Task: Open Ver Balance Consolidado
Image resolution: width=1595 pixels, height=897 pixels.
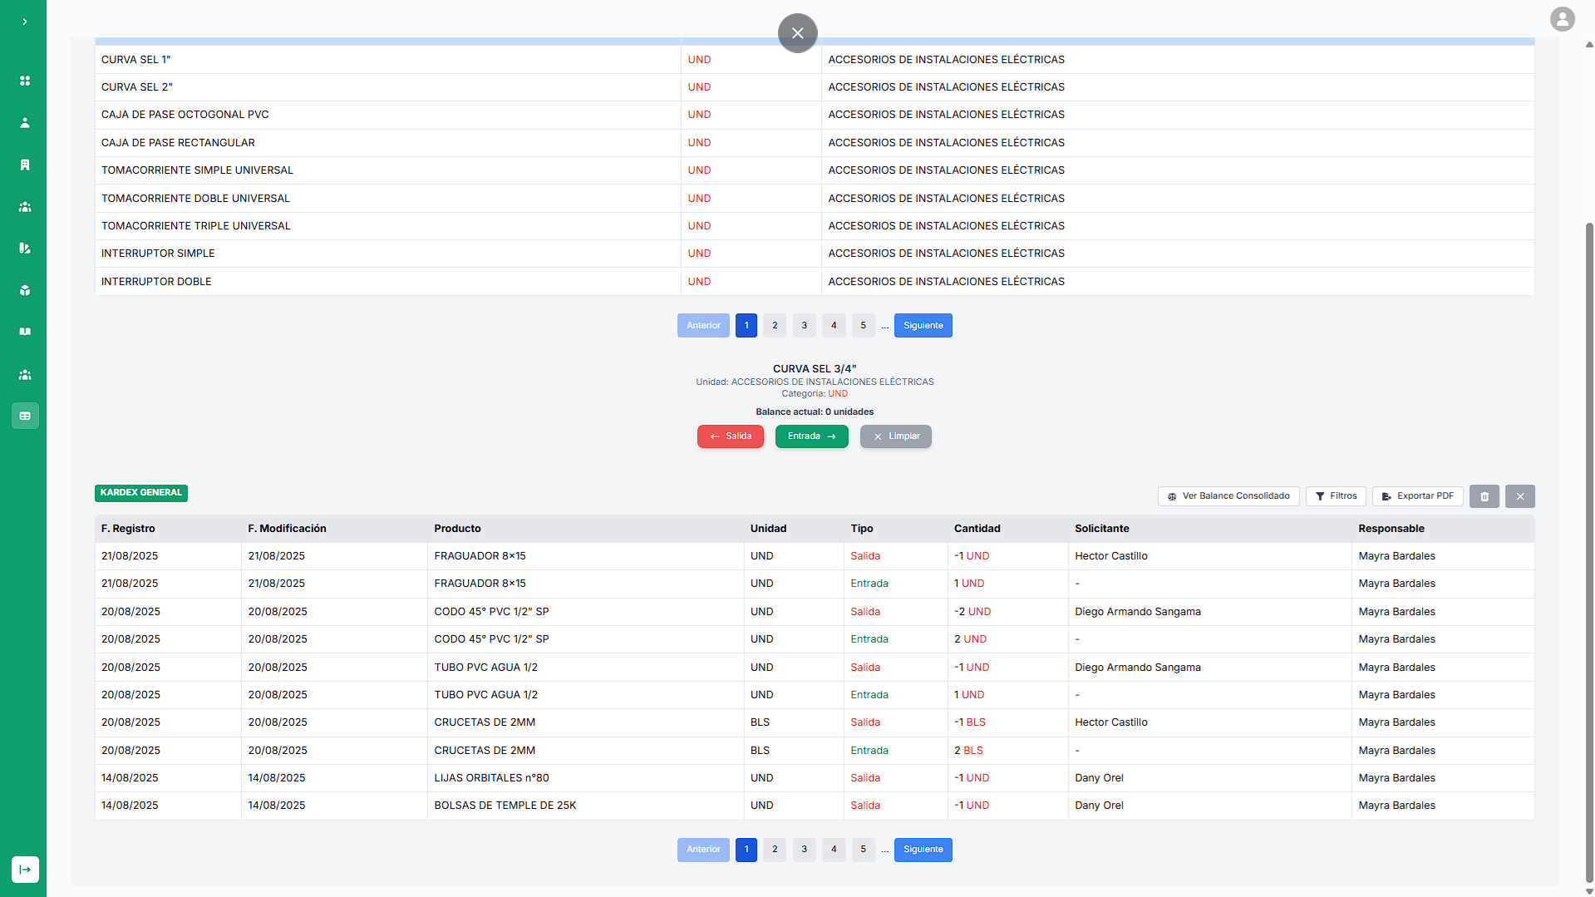Action: coord(1228,496)
